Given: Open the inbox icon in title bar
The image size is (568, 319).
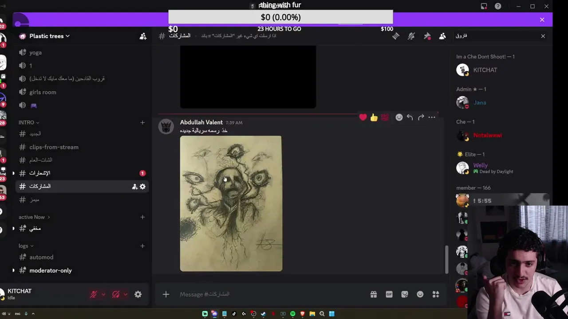Looking at the screenshot, I should click(x=484, y=6).
